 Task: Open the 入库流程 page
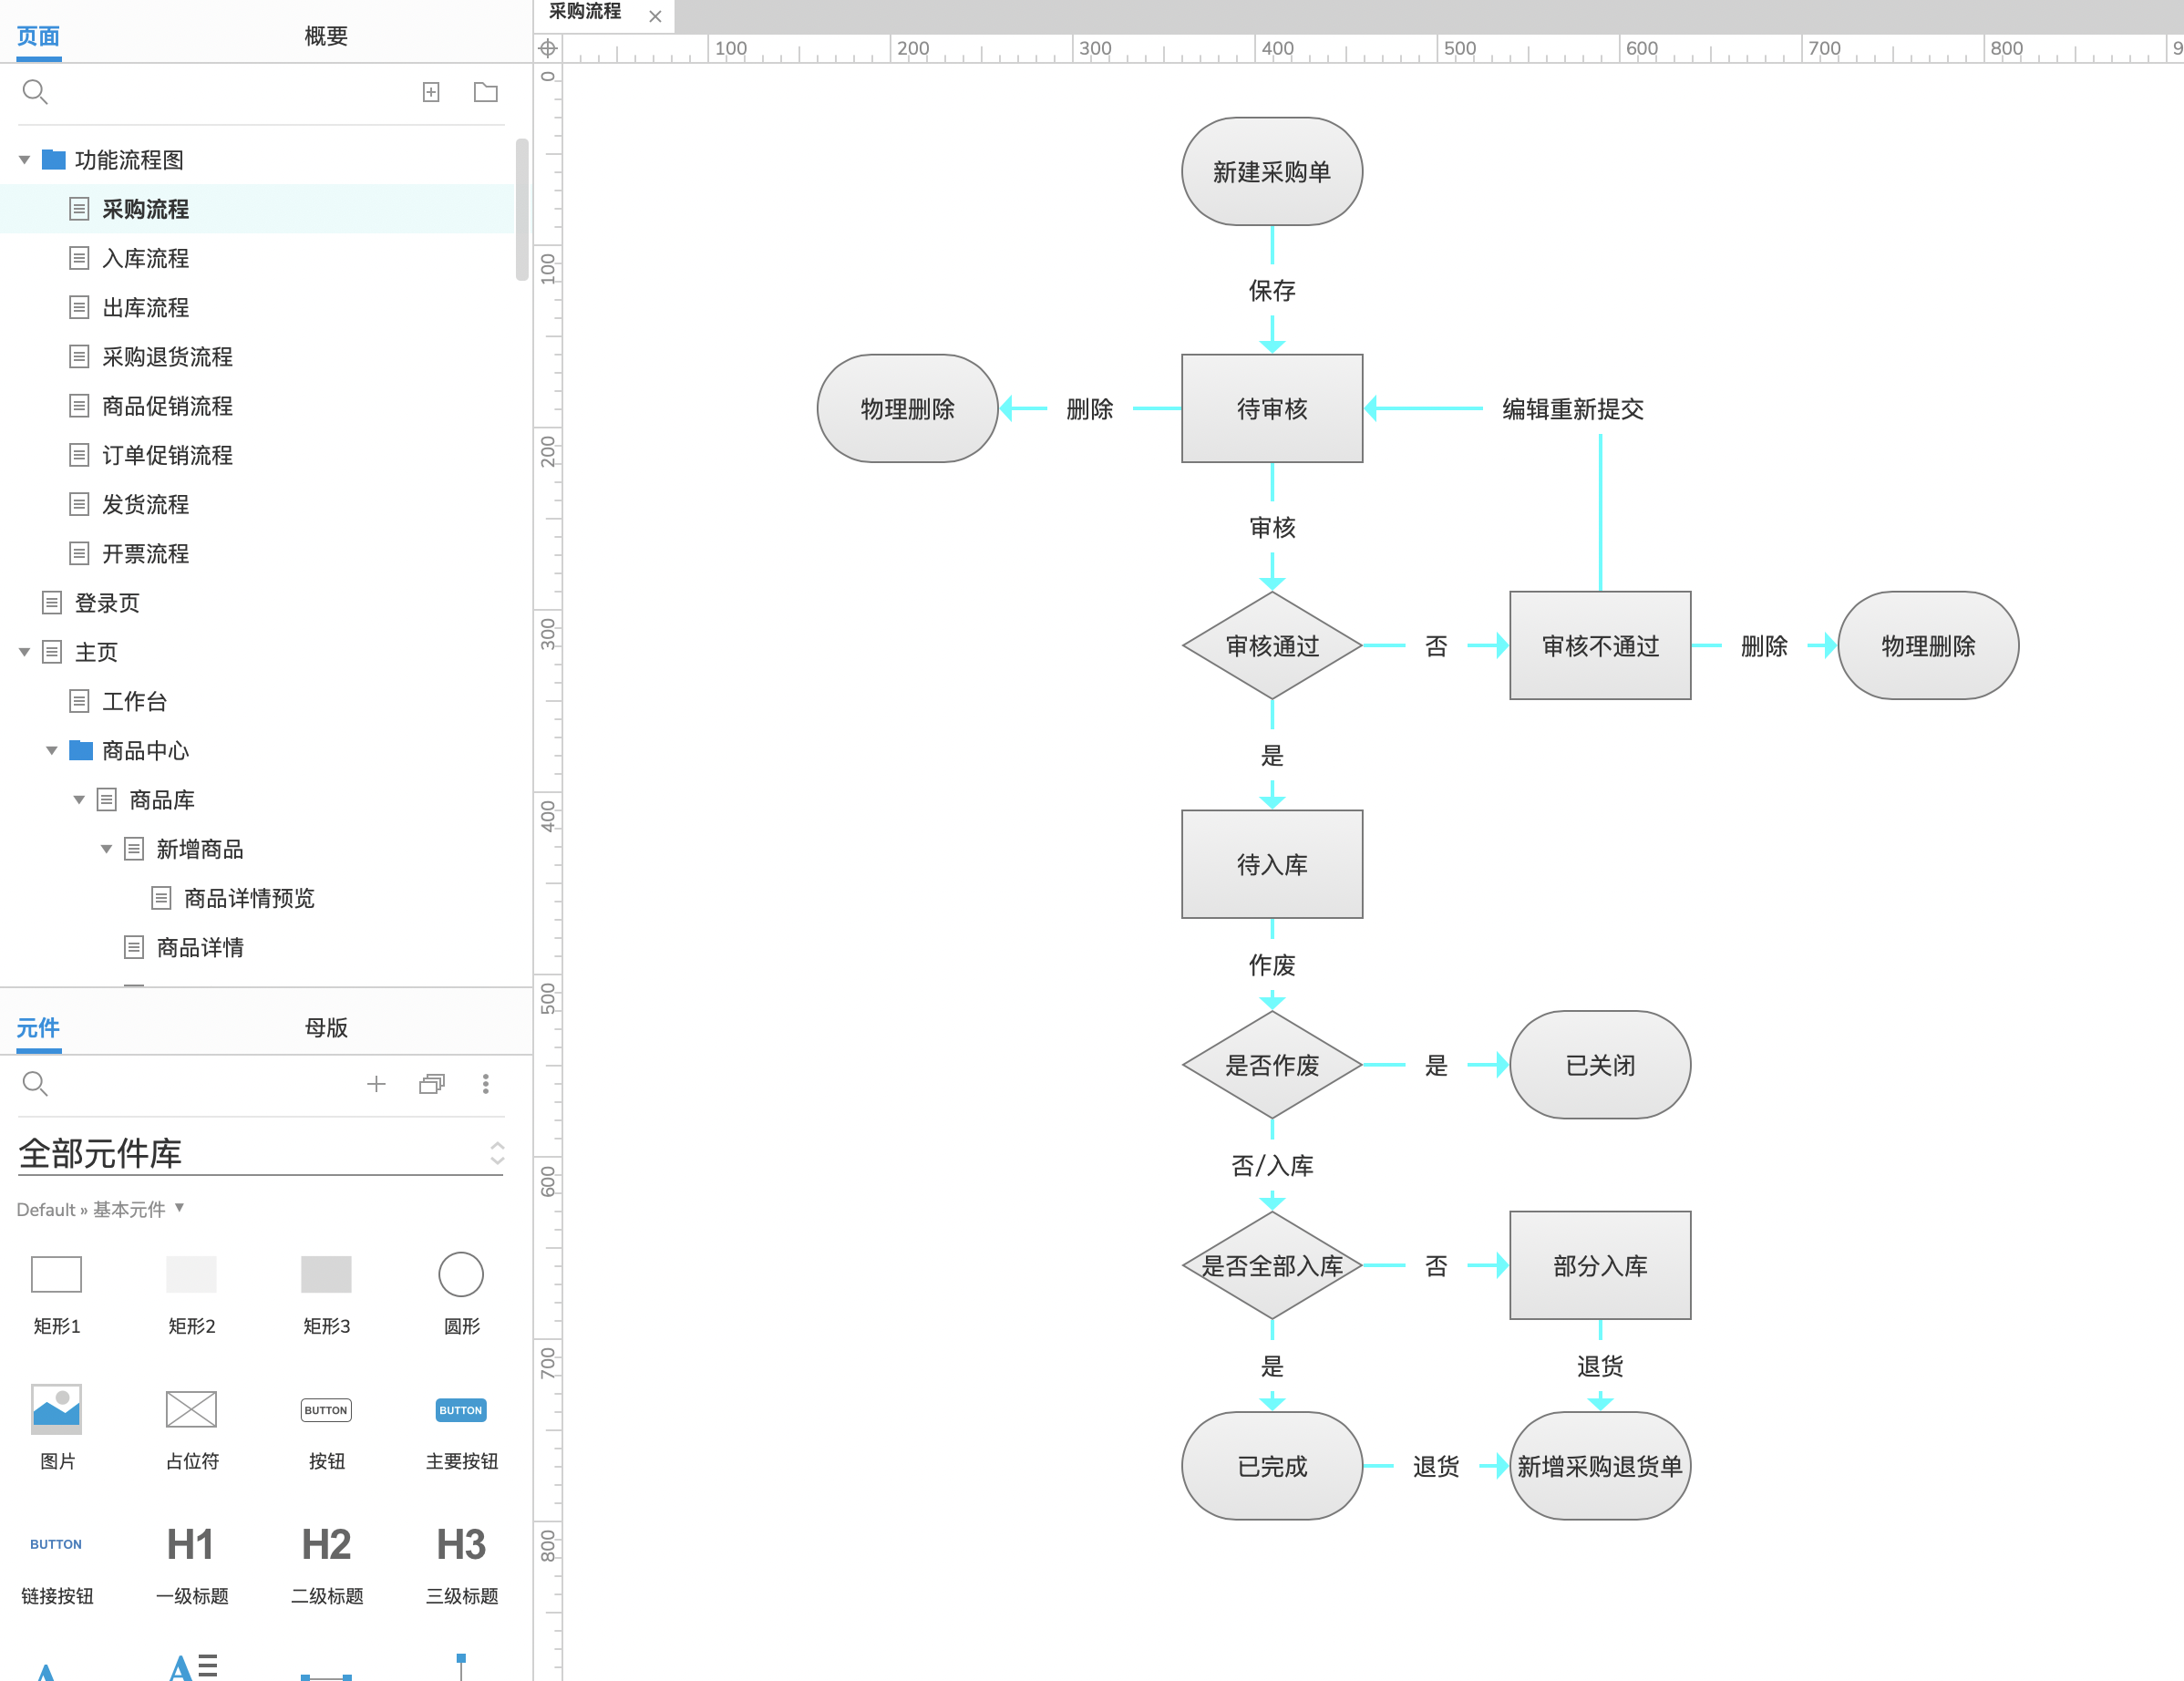click(145, 259)
